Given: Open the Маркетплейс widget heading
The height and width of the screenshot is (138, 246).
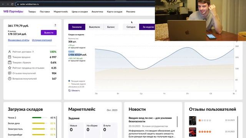Looking at the screenshot, I should click(x=82, y=109).
